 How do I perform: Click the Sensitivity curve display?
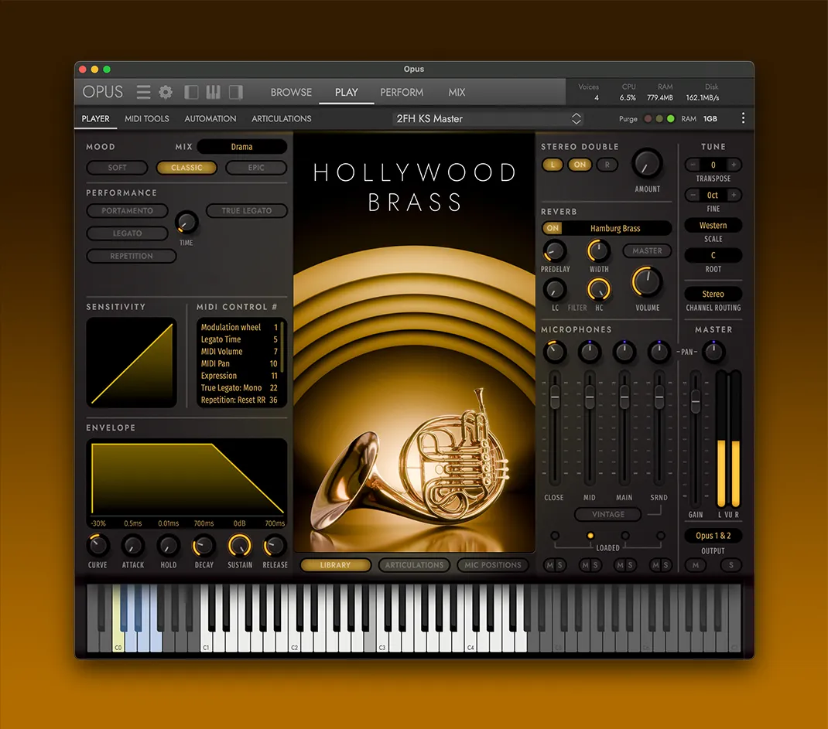coord(132,363)
